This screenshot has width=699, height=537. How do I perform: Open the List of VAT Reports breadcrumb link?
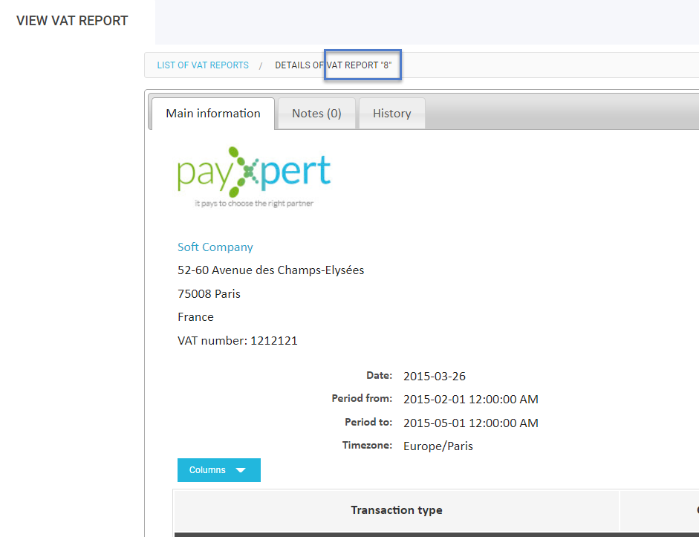(203, 65)
